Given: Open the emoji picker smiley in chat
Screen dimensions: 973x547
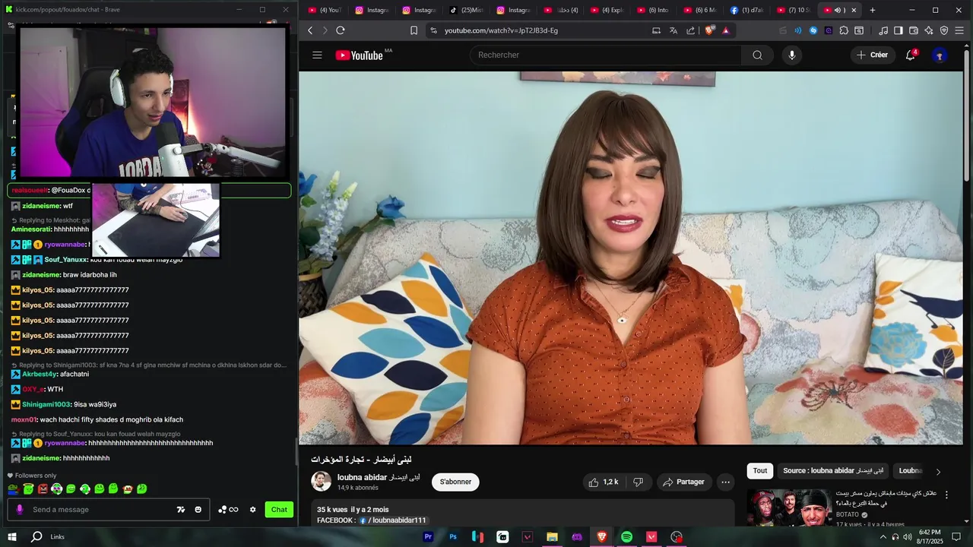Looking at the screenshot, I should 198,510.
